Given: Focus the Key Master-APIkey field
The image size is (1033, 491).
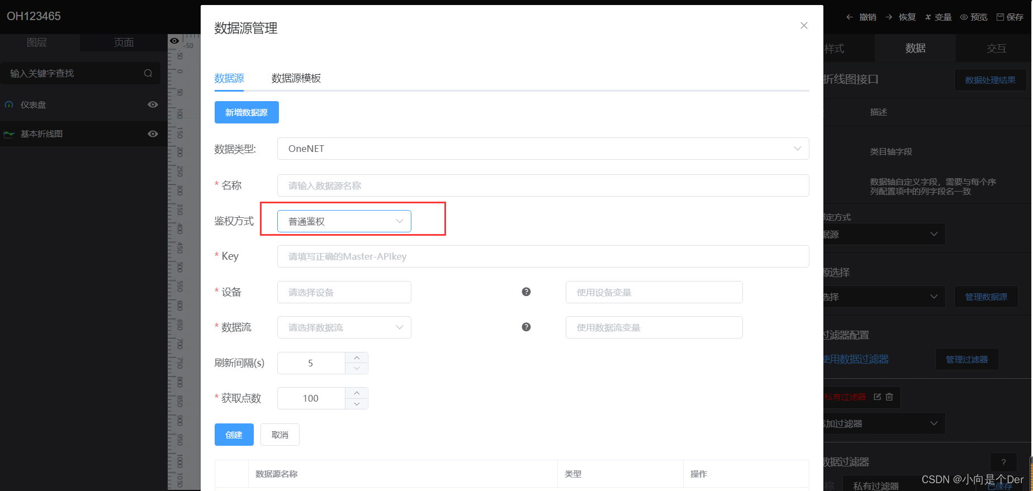Looking at the screenshot, I should click(x=543, y=256).
